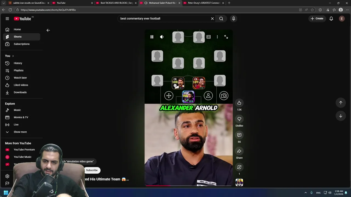Expand Show more in Explore
The image size is (351, 197).
click(x=22, y=132)
